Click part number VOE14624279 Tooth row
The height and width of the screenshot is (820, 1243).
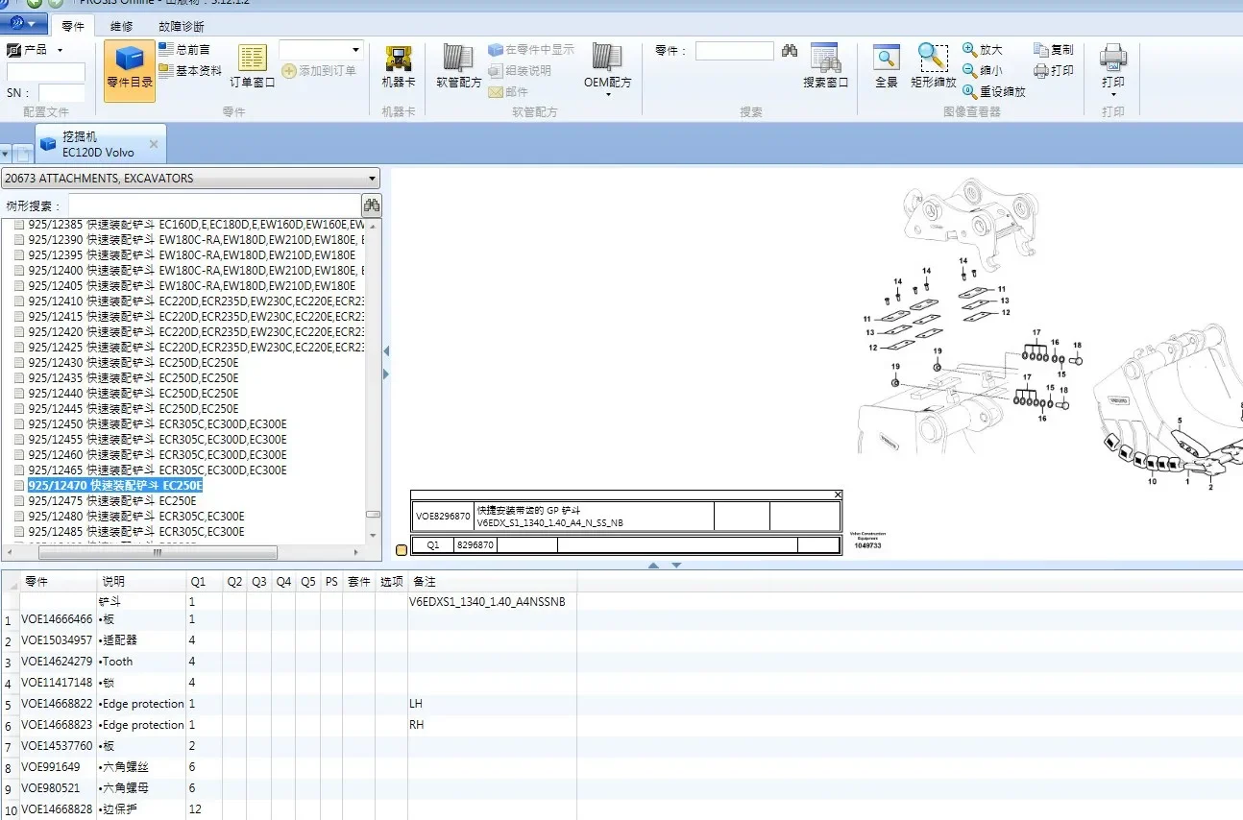pos(57,662)
